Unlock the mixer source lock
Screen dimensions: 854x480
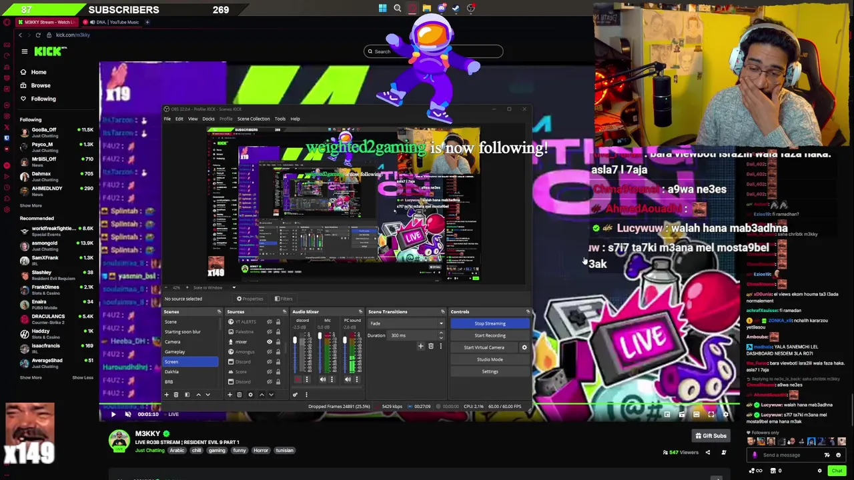(x=278, y=342)
